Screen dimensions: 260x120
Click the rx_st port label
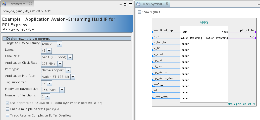[x=156, y=36]
